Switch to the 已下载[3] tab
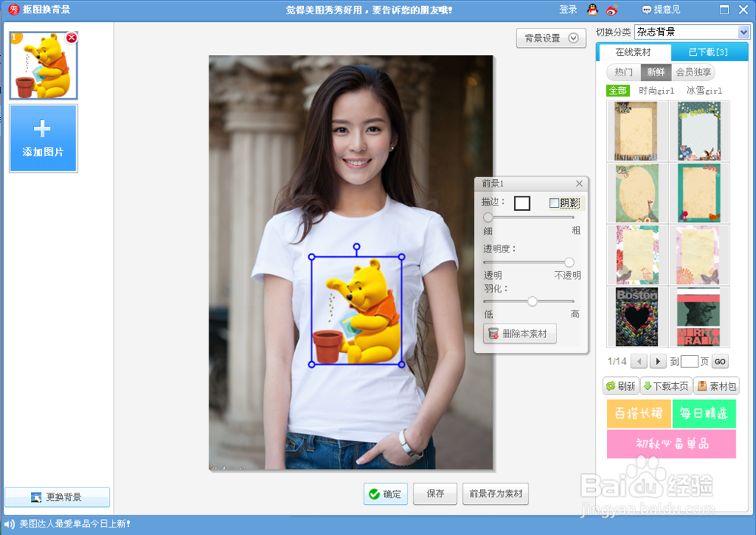756x535 pixels. click(x=708, y=52)
